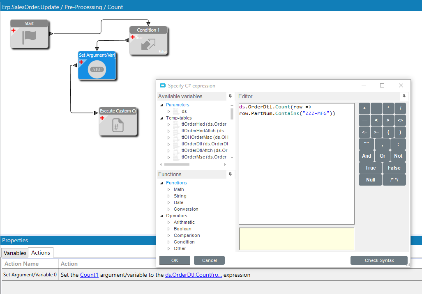422x294 pixels.
Task: Cancel the expression dialog
Action: pyautogui.click(x=210, y=260)
